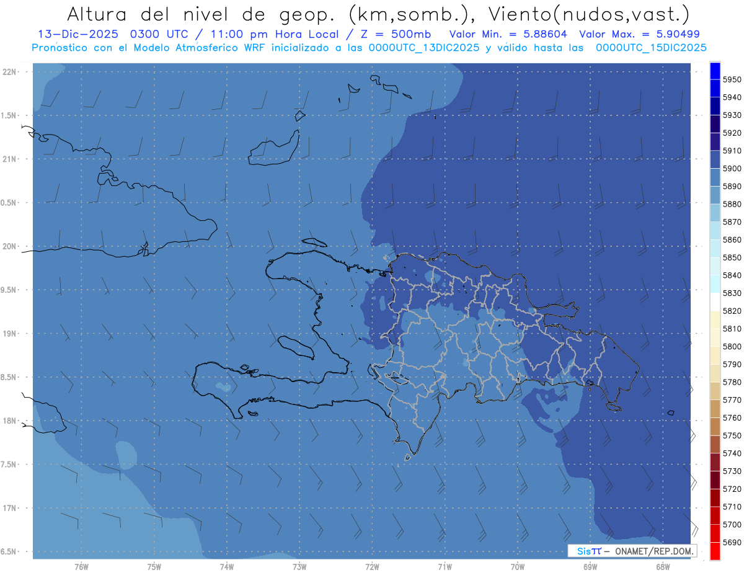Click the '19N' latitude axis label
Screen dimensions: 744x575
click(9, 334)
